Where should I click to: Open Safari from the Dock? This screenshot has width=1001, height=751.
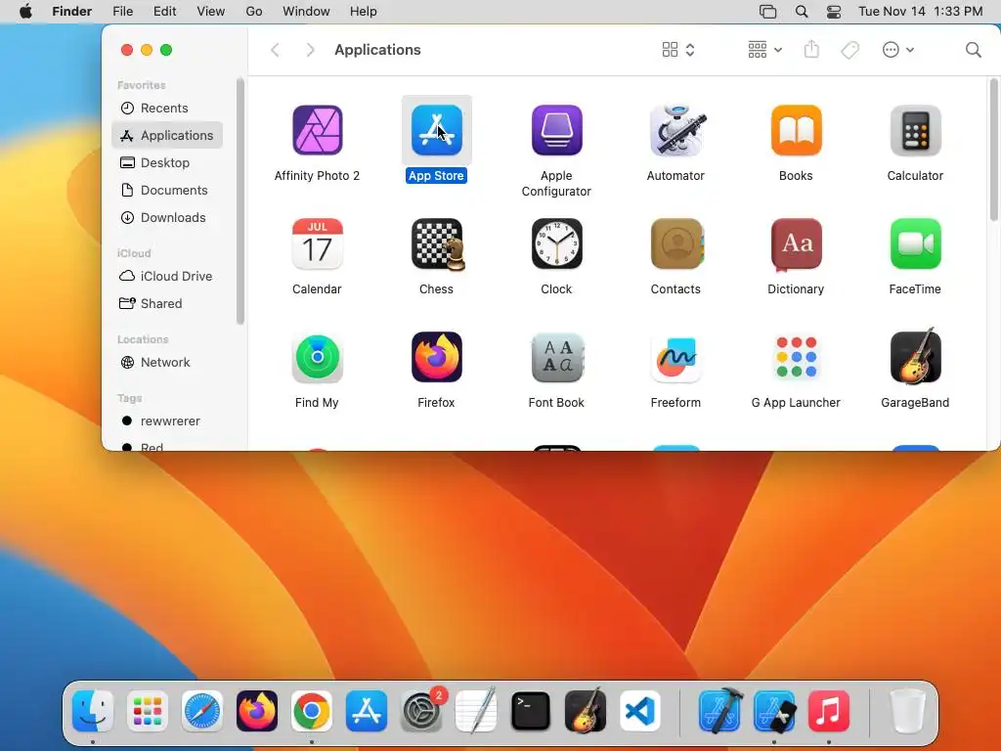click(x=202, y=711)
